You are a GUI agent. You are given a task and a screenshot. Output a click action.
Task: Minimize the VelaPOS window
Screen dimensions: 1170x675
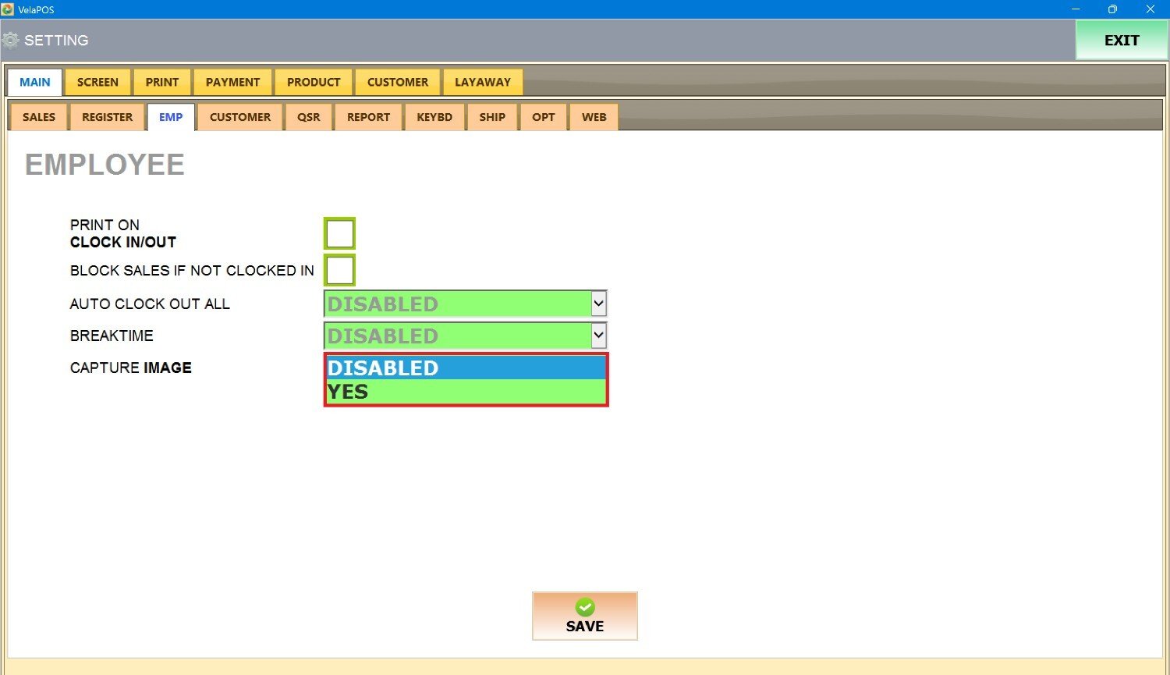(1076, 9)
